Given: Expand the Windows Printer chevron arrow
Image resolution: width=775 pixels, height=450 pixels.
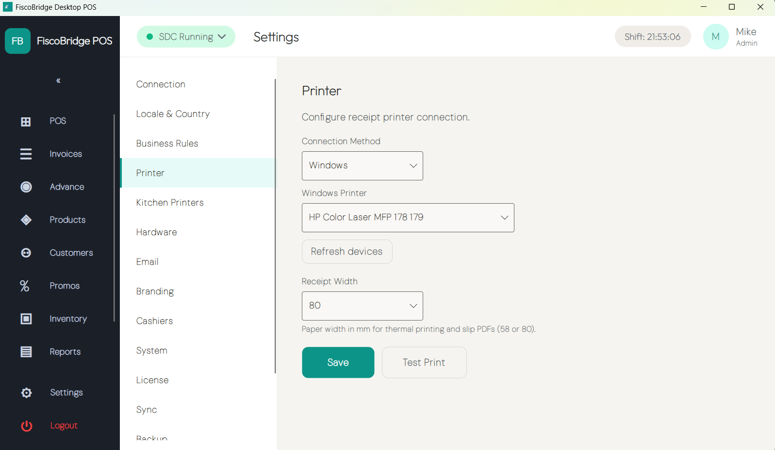Looking at the screenshot, I should click(505, 218).
